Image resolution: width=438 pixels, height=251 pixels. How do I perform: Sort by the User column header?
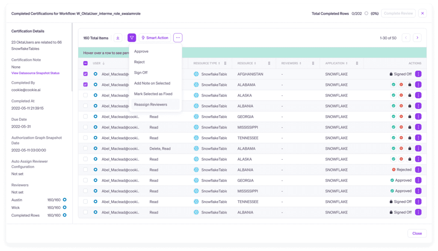(x=99, y=63)
